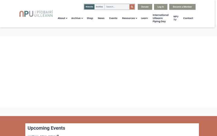Open the Archive navigation menu
This screenshot has height=136, width=217.
pos(76,18)
